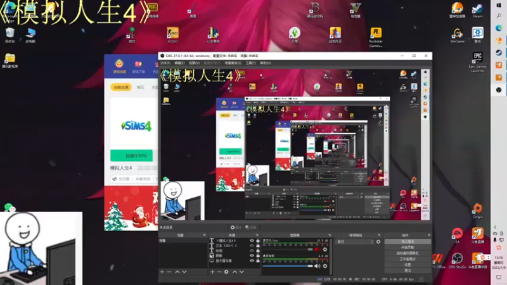
Task: Toggle visibility of the 《模拟人生4》 text source
Action: pyautogui.click(x=252, y=241)
